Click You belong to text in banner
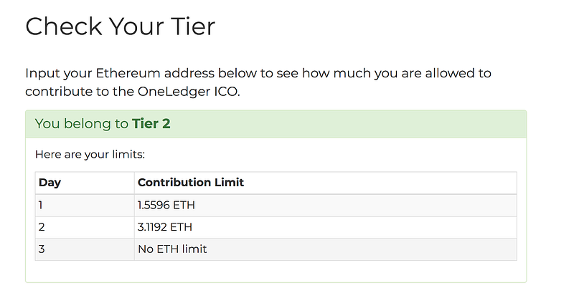574x298 pixels. 82,124
